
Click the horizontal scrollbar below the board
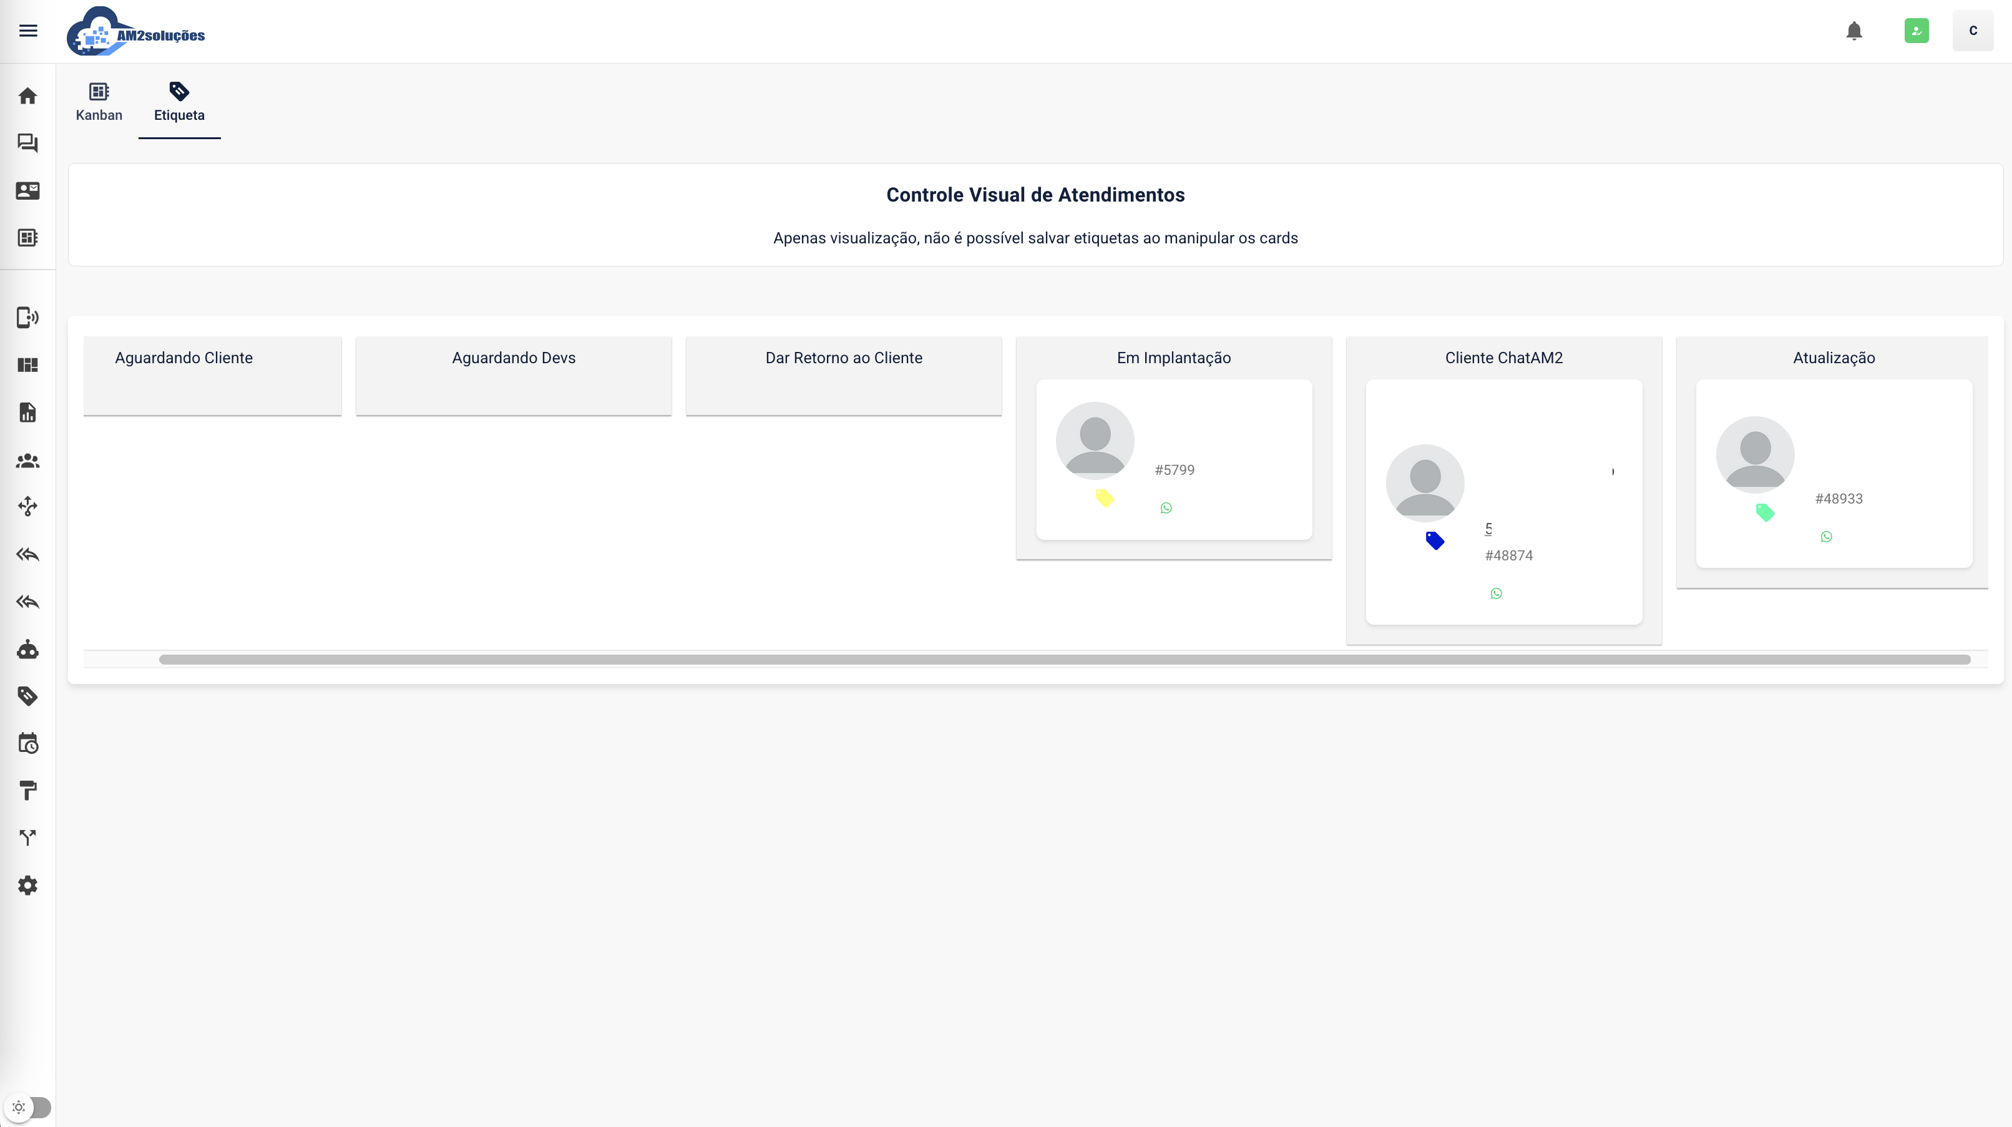point(1064,660)
